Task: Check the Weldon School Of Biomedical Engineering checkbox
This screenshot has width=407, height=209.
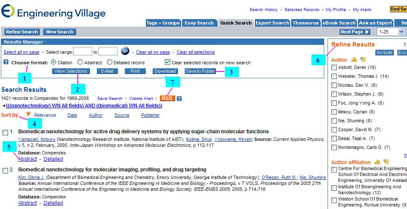Action: coord(334,200)
